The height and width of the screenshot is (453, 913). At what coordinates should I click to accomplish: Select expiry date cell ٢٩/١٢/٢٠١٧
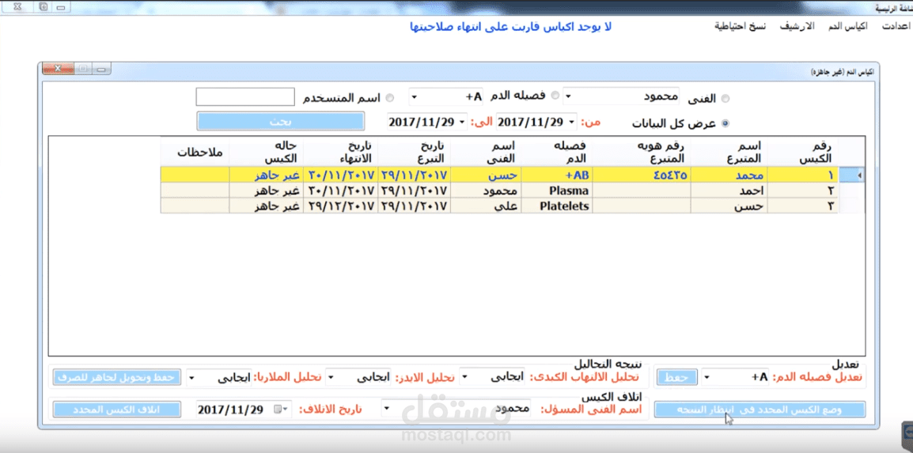(340, 206)
